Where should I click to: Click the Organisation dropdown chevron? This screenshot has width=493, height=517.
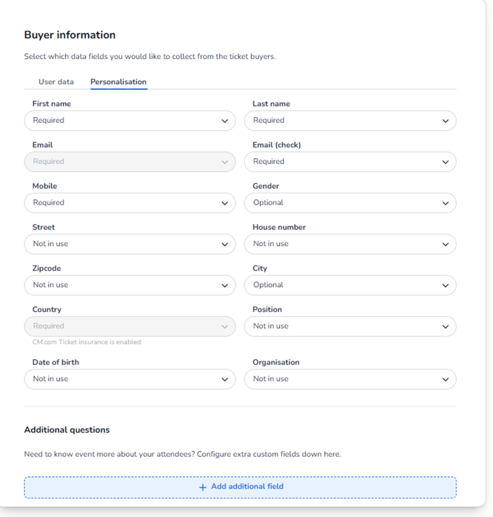pos(445,379)
